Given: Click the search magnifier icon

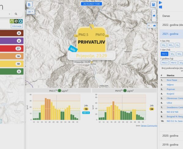Looking at the screenshot, I should [16, 14].
